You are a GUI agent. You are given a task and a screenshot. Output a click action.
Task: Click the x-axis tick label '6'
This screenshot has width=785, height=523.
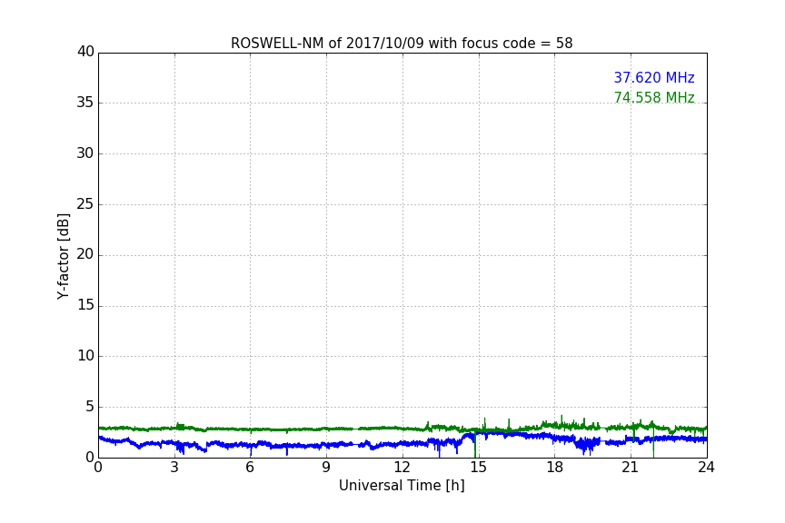pyautogui.click(x=251, y=468)
